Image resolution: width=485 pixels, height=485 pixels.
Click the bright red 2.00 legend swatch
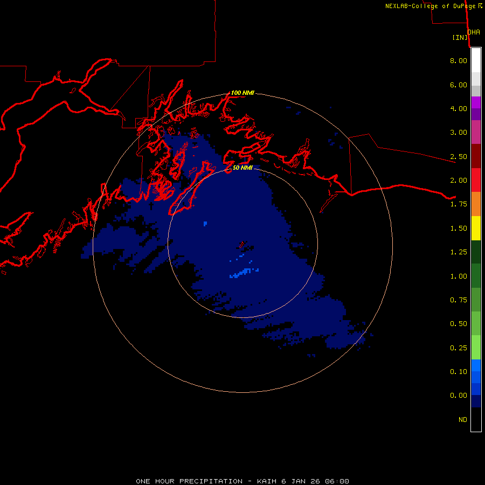point(476,180)
